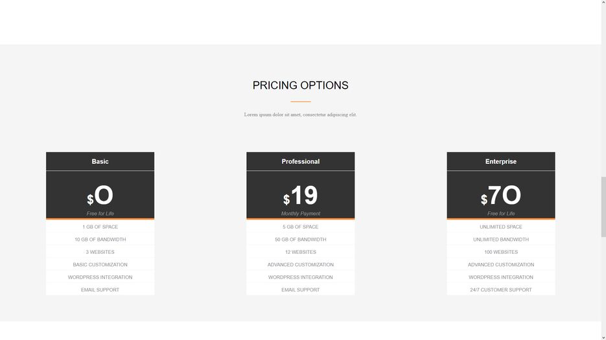Click 'Unlimited Space' Enterprise feature
This screenshot has height=340, width=606.
501,227
